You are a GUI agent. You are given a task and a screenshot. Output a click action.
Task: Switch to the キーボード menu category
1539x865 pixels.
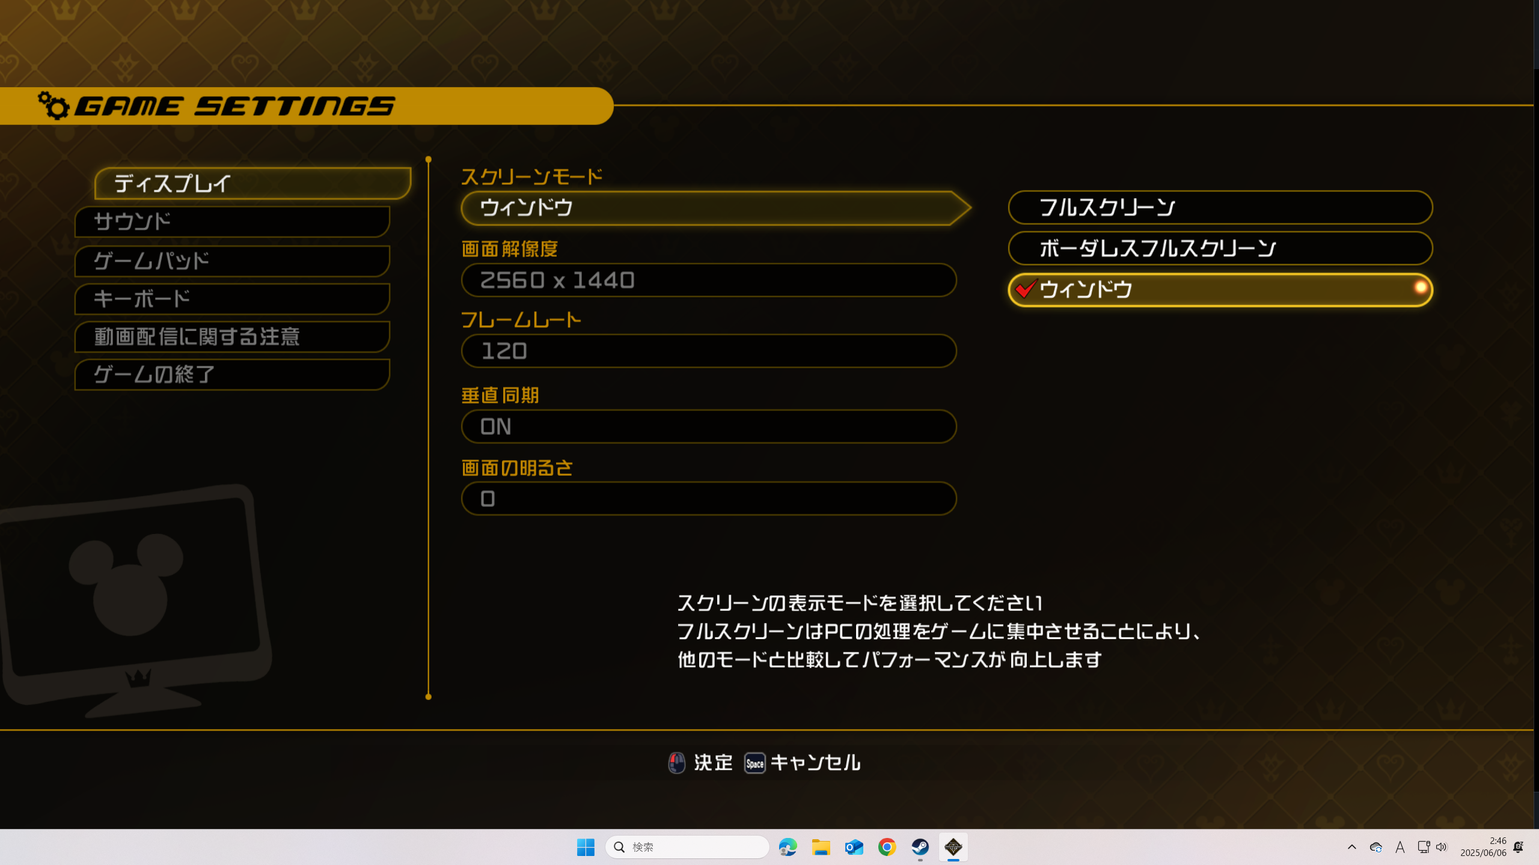(x=232, y=299)
